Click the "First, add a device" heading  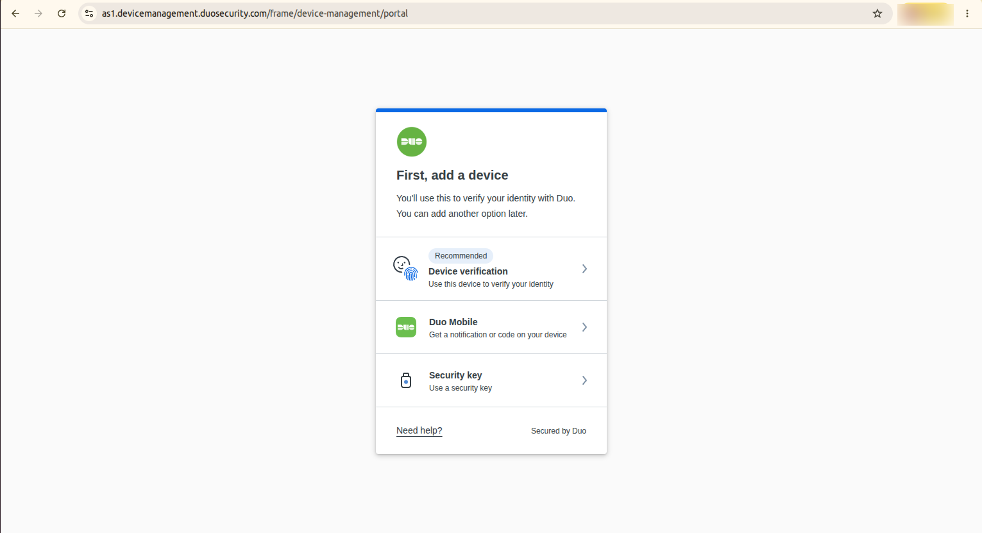coord(452,175)
